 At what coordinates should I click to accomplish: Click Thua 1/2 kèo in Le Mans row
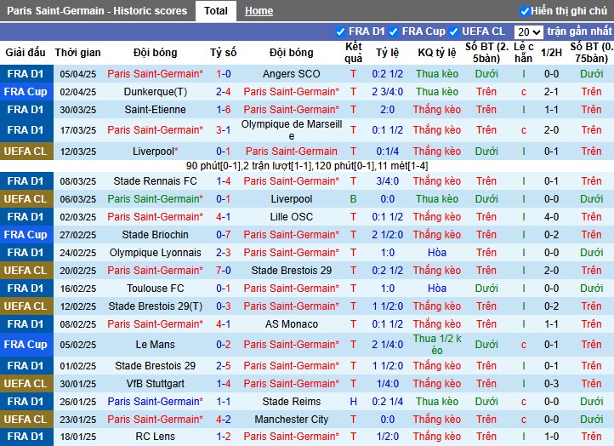tap(436, 345)
